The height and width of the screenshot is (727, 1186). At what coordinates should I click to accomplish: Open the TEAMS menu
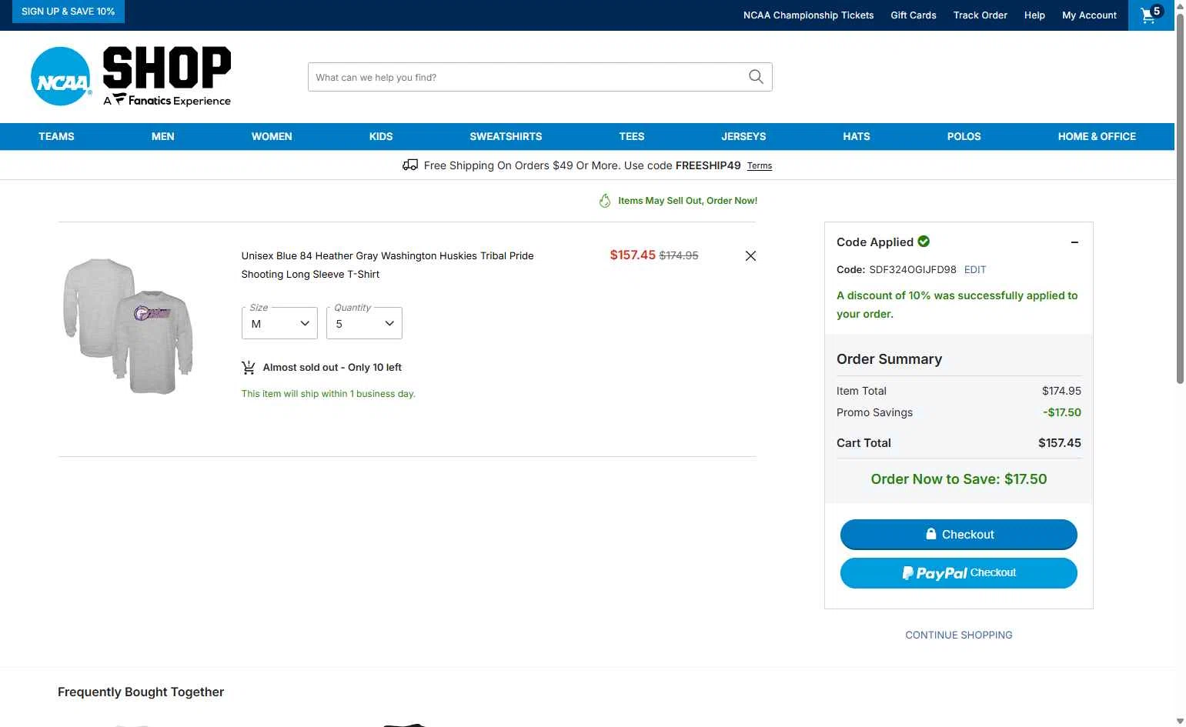click(x=56, y=136)
